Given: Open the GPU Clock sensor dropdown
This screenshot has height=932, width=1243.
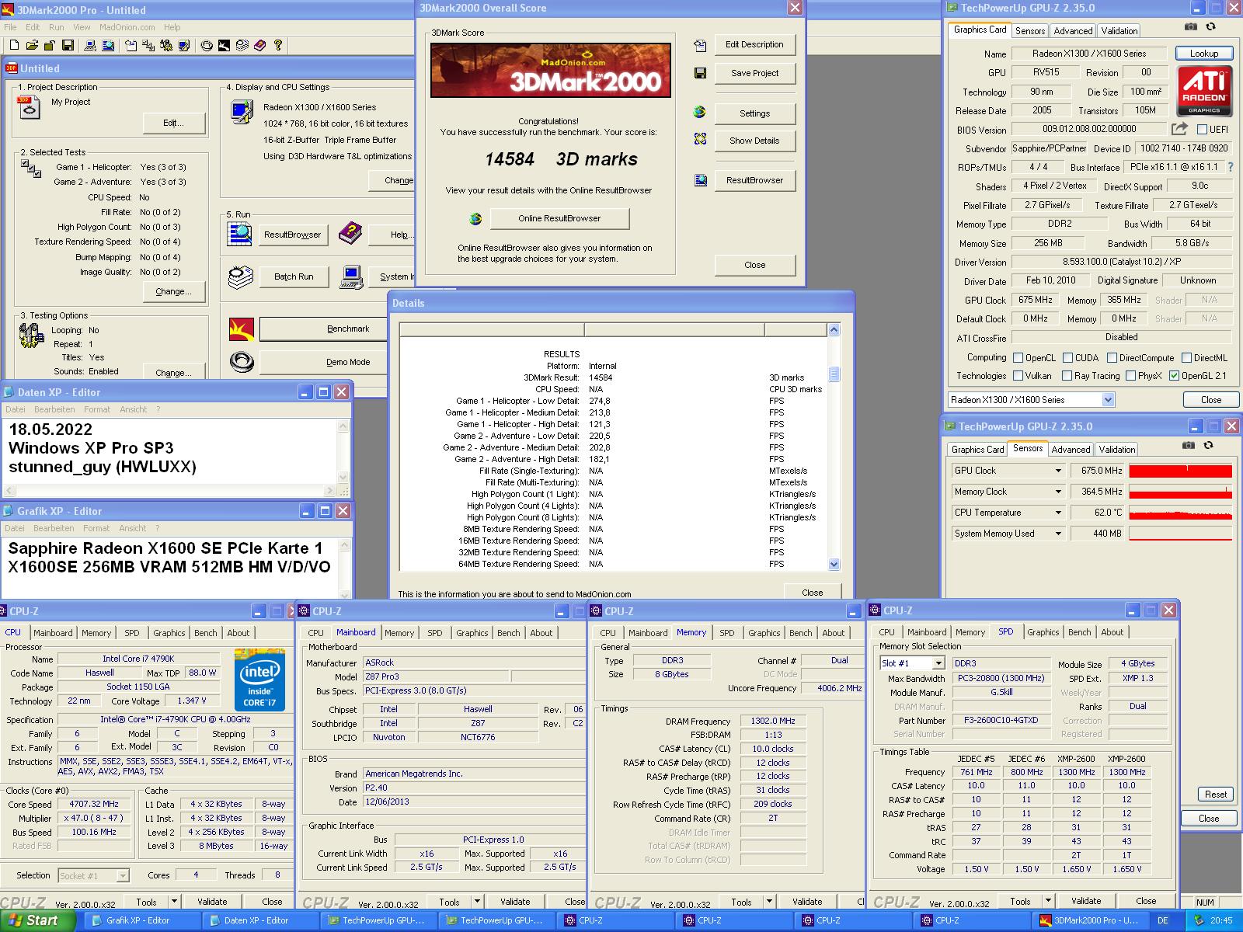Looking at the screenshot, I should pyautogui.click(x=1057, y=471).
